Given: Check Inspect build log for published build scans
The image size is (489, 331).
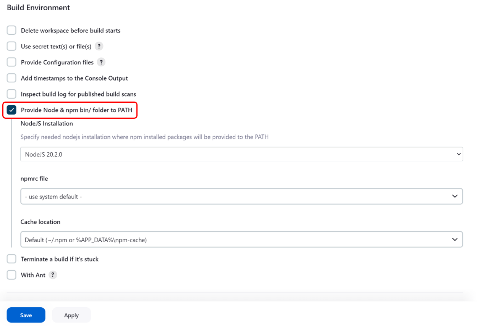Looking at the screenshot, I should pos(11,94).
